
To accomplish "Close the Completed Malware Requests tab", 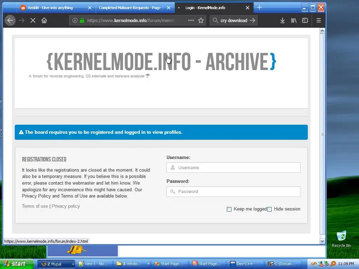I will coord(169,8).
